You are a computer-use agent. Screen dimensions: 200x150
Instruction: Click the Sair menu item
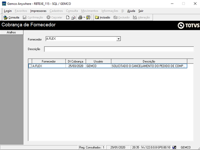coord(141,11)
